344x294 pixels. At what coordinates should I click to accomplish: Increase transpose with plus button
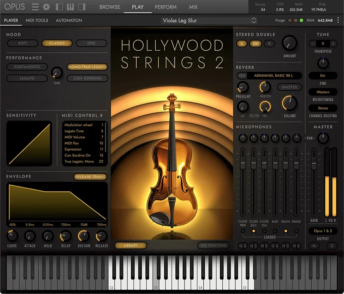333,44
